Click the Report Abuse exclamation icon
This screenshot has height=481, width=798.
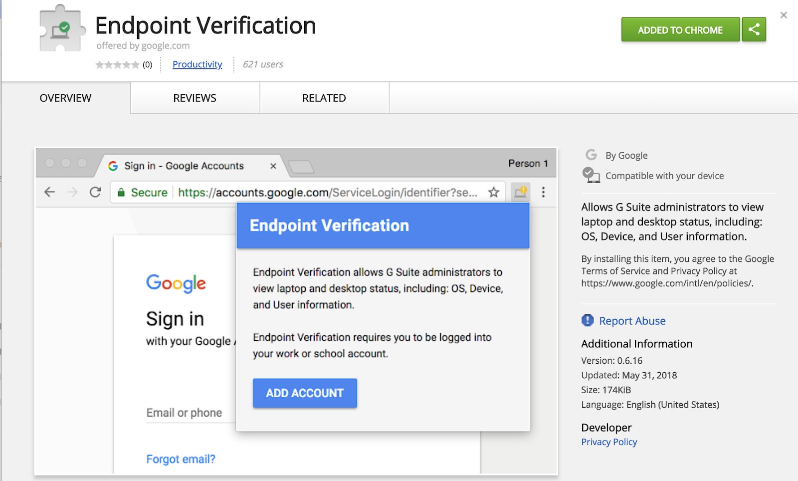(x=588, y=320)
